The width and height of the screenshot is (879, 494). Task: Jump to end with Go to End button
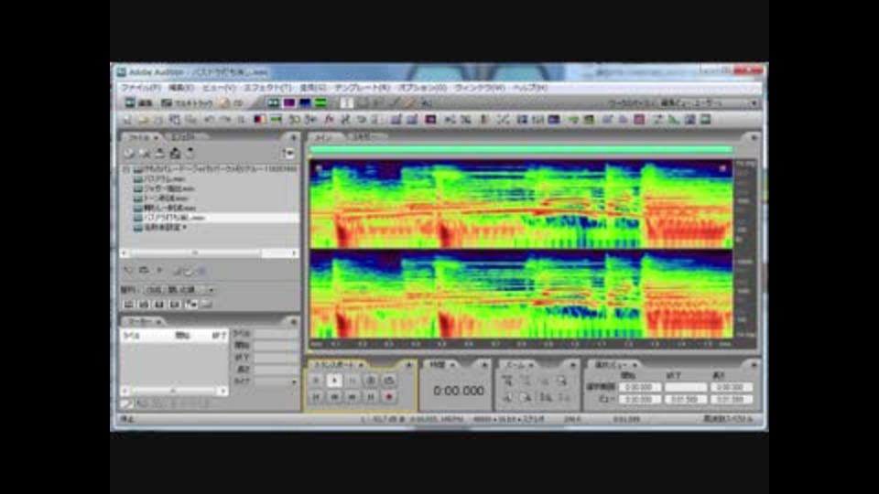point(371,397)
